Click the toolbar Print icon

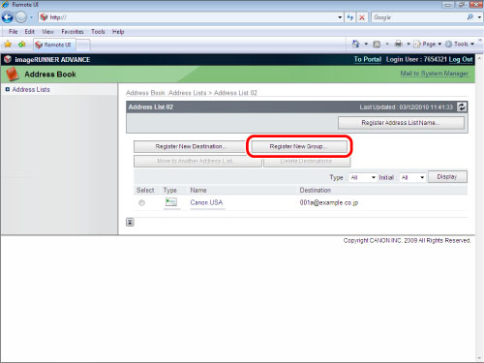click(x=399, y=44)
